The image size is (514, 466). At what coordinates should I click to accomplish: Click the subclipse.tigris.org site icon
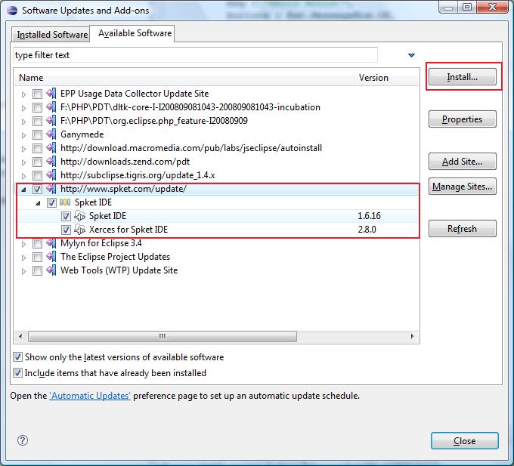[51, 175]
